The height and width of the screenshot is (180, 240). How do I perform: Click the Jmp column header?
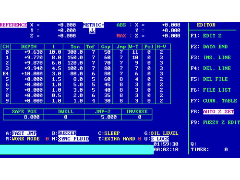(x=121, y=47)
